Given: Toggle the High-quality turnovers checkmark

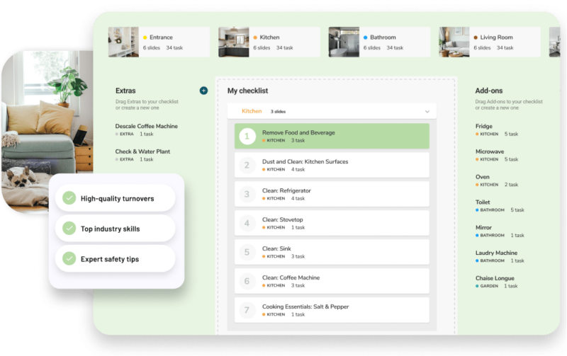Looking at the screenshot, I should 69,199.
